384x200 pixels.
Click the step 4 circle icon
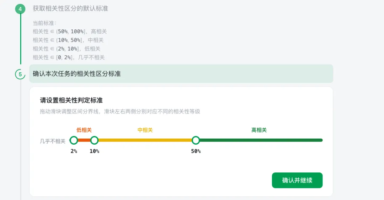20,9
